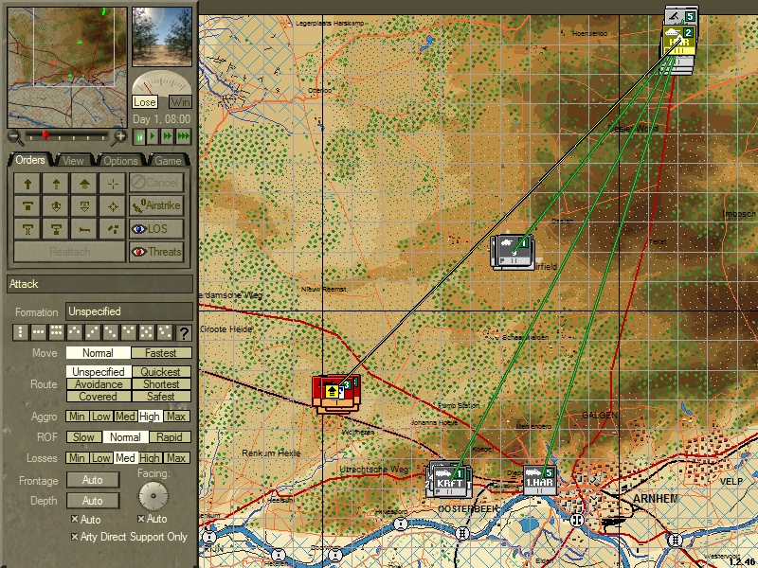Show enemy Threats overlay

click(156, 252)
